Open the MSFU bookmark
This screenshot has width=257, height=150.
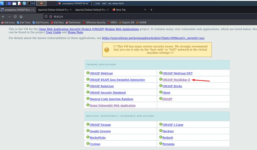pyautogui.click(x=112, y=22)
